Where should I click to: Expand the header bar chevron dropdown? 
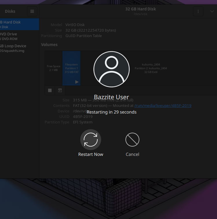212,11
